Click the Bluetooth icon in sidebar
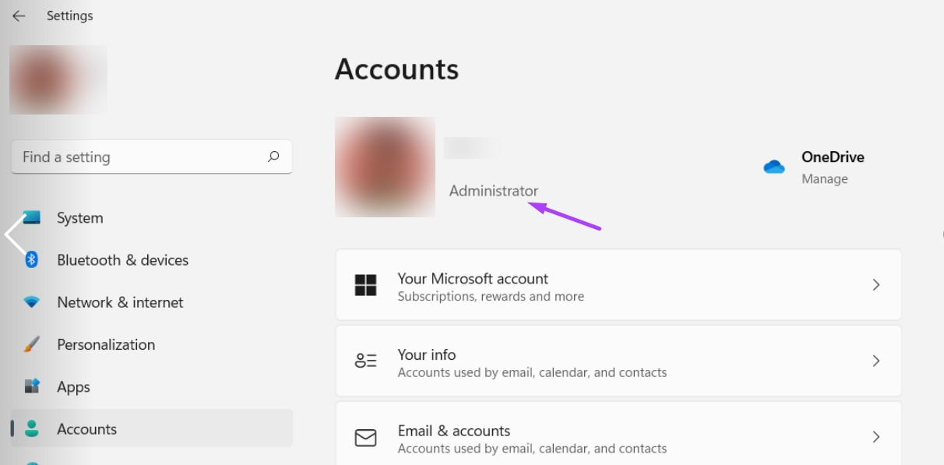Image resolution: width=944 pixels, height=465 pixels. [x=32, y=259]
